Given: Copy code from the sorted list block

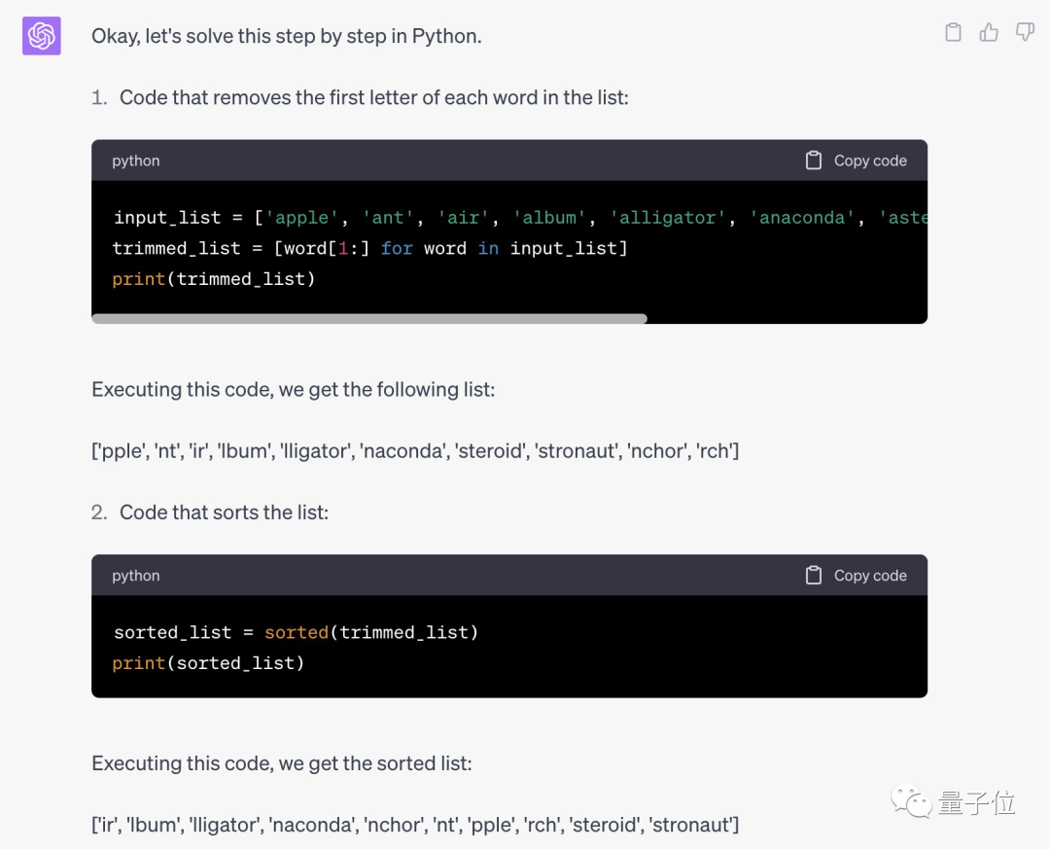Looking at the screenshot, I should 857,576.
